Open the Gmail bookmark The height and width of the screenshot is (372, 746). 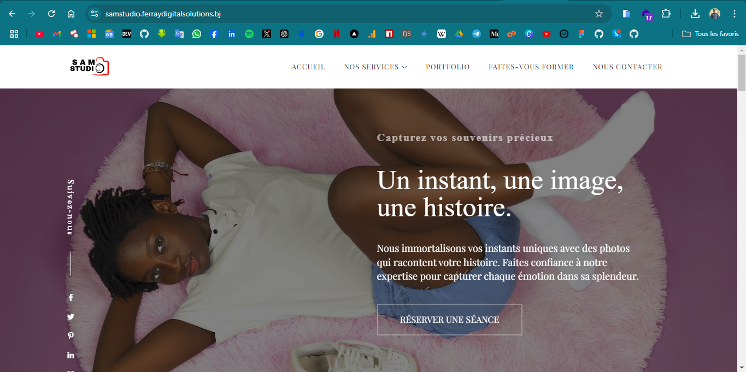[x=57, y=34]
